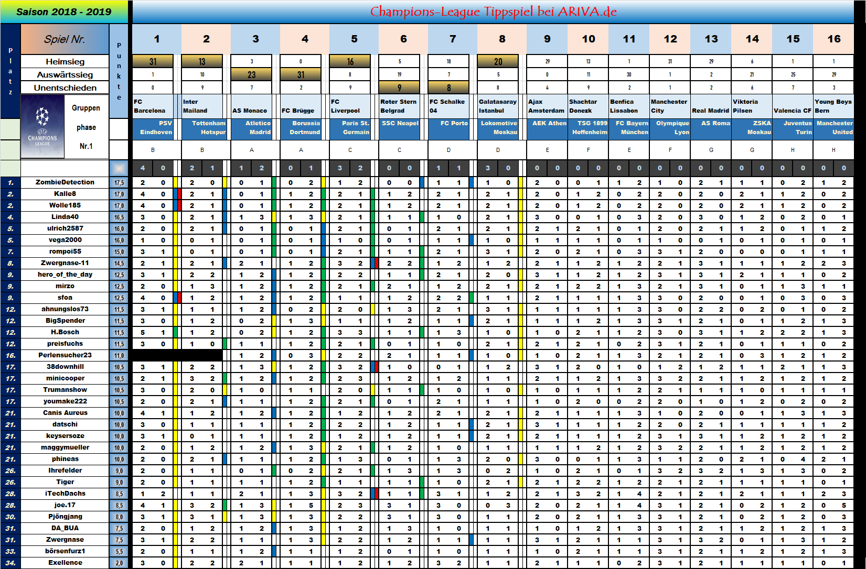Select the Gruppenphase Nr.1 label cell
Image resolution: width=866 pixels, height=569 pixels.
(x=87, y=127)
